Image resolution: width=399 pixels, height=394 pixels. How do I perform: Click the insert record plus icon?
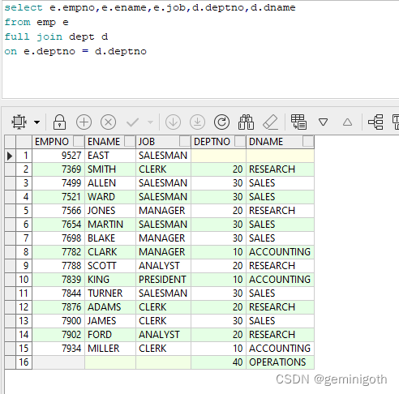(x=84, y=122)
